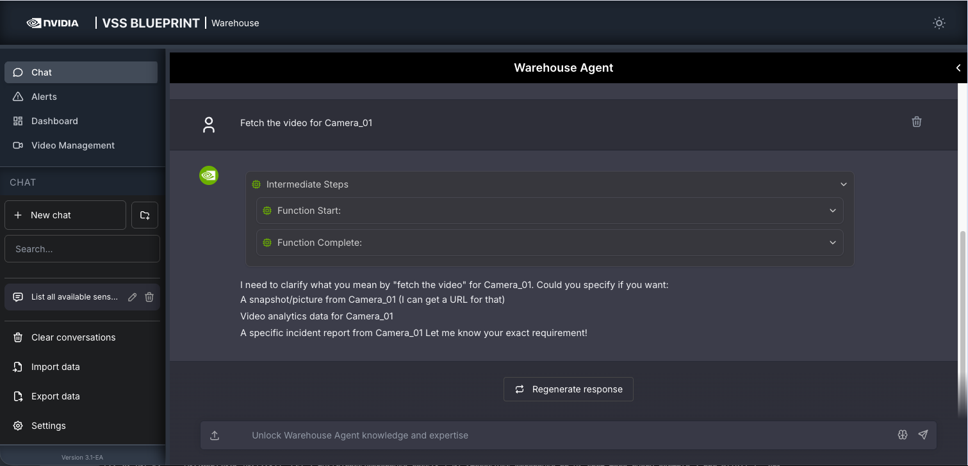Collapse the Intermediate Steps section
Screen dimensions: 968x466
pos(843,184)
